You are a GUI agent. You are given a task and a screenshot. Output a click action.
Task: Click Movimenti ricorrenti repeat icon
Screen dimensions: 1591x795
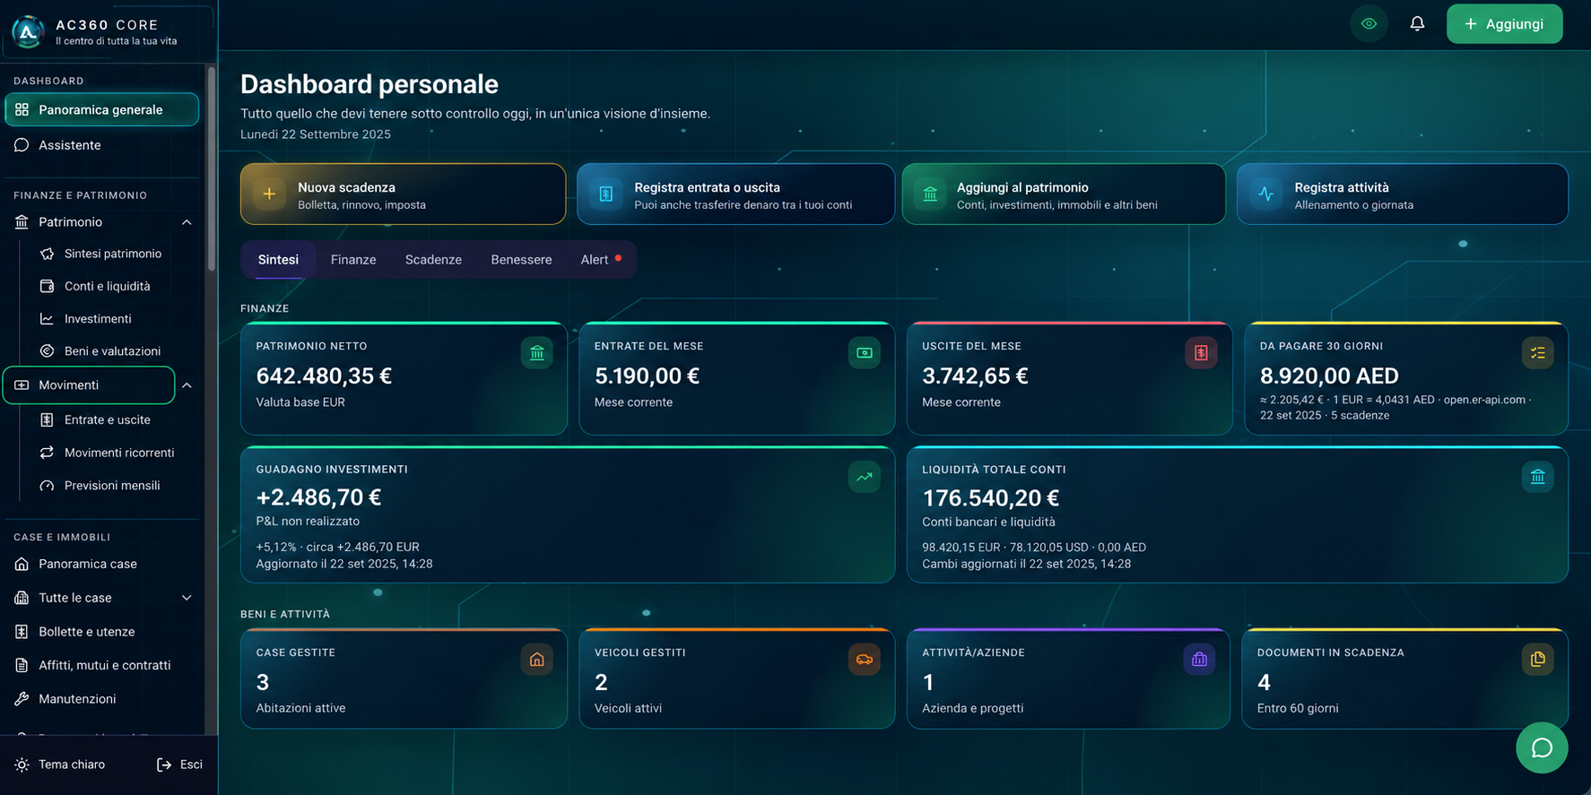click(x=47, y=453)
